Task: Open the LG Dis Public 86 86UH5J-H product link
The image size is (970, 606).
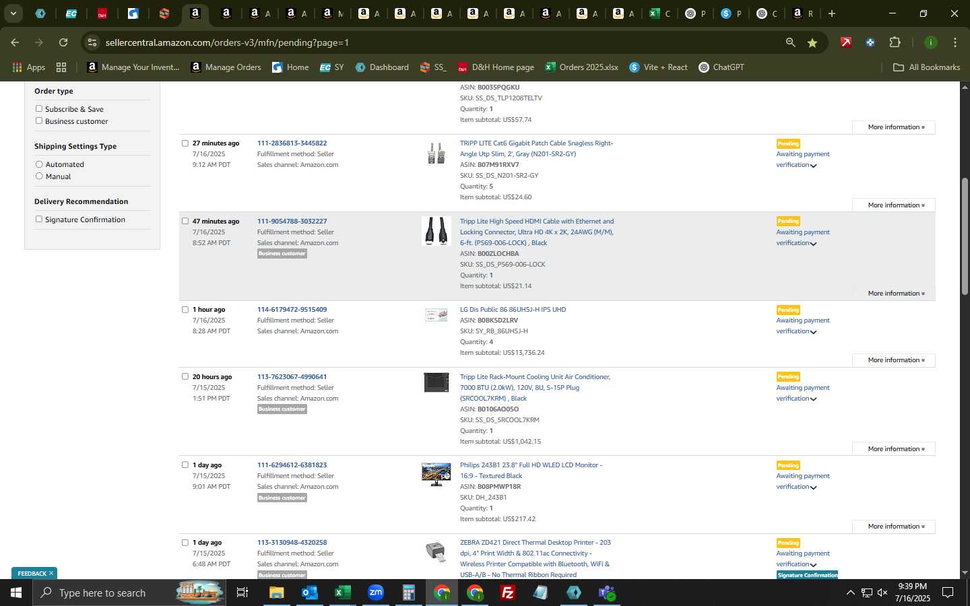Action: point(513,310)
